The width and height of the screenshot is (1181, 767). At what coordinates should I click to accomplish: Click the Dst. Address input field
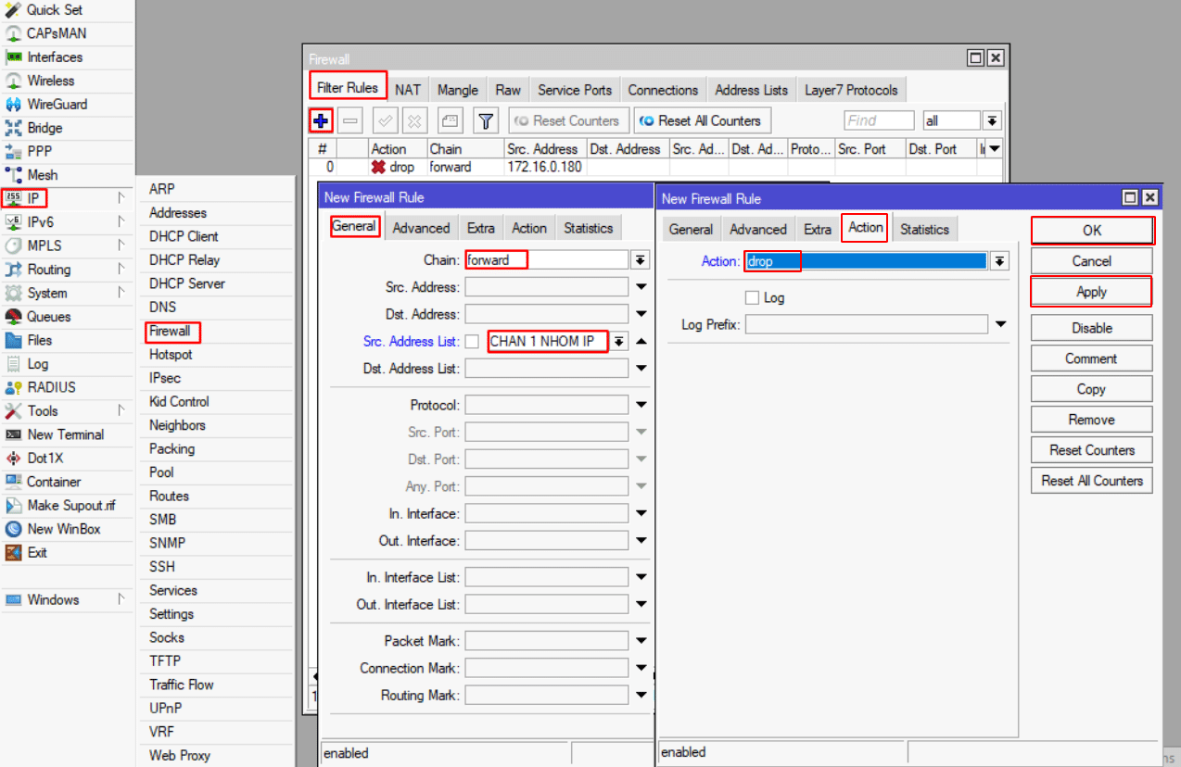tap(547, 315)
